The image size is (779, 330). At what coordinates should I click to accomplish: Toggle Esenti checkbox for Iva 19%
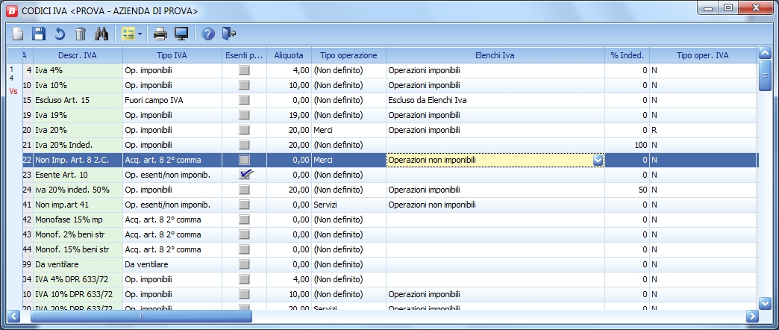point(245,115)
